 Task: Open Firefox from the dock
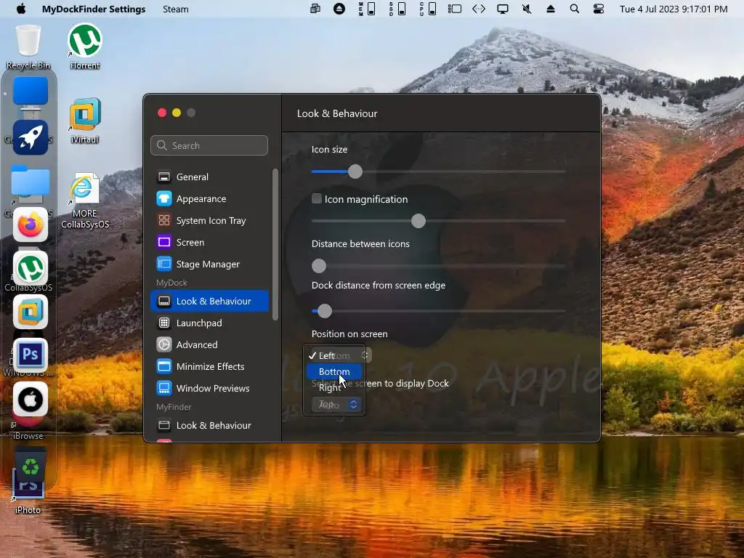pos(31,225)
